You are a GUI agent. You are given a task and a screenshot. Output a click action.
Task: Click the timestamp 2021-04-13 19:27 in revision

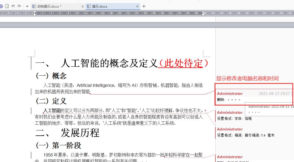(274, 93)
